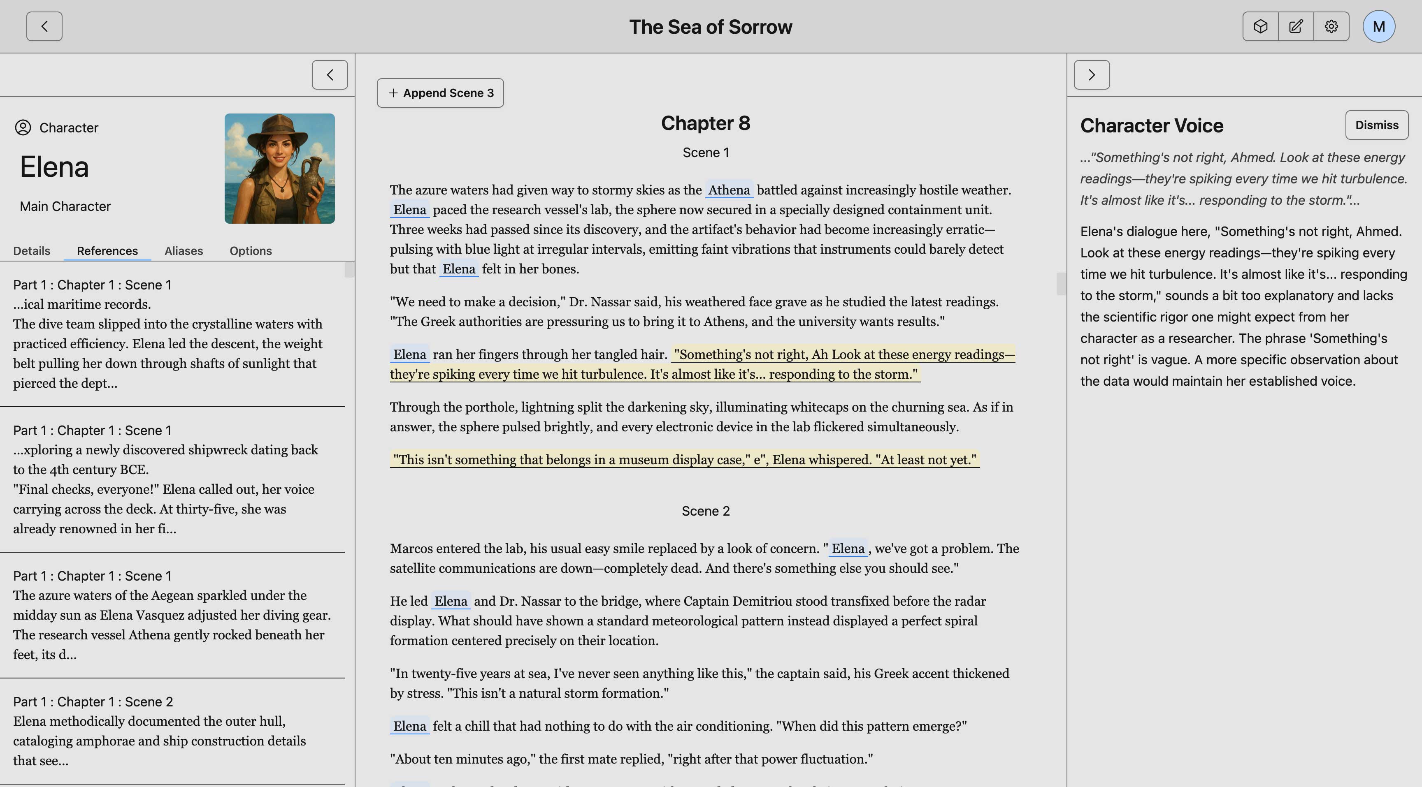The height and width of the screenshot is (787, 1422).
Task: Click the edit pencil icon
Action: 1296,26
